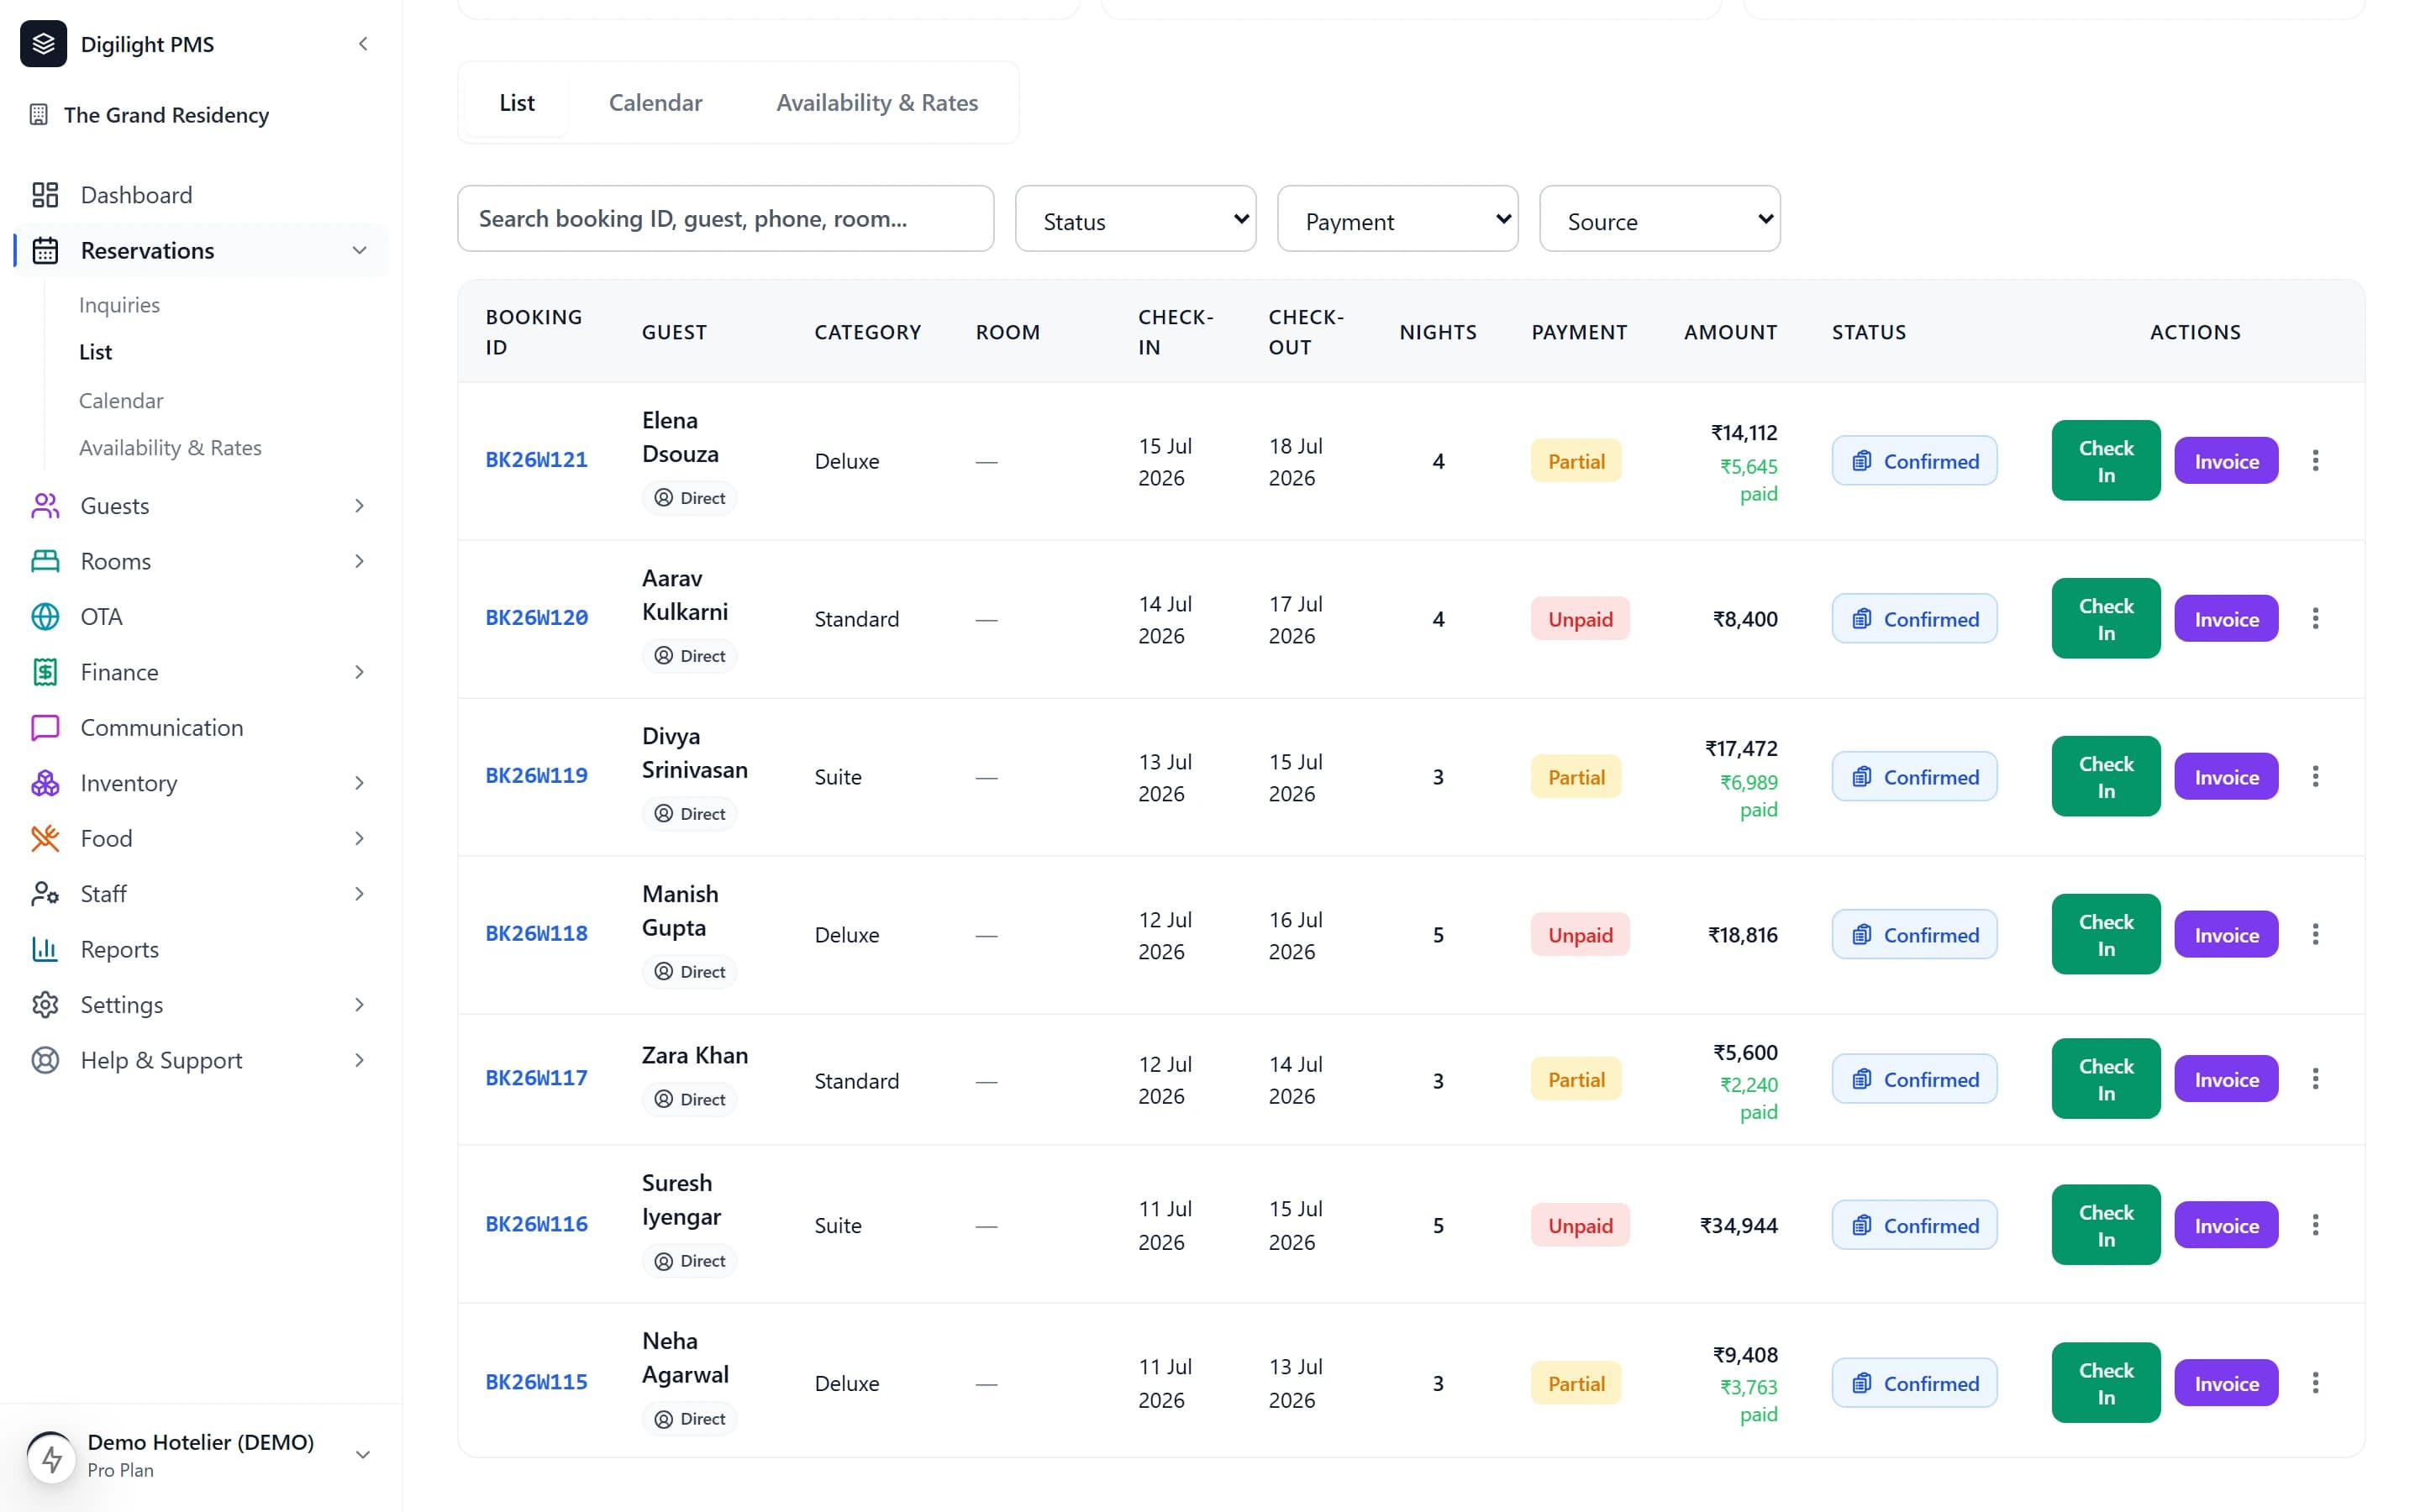Open Reports chart icon
Image resolution: width=2420 pixels, height=1512 pixels.
(45, 950)
